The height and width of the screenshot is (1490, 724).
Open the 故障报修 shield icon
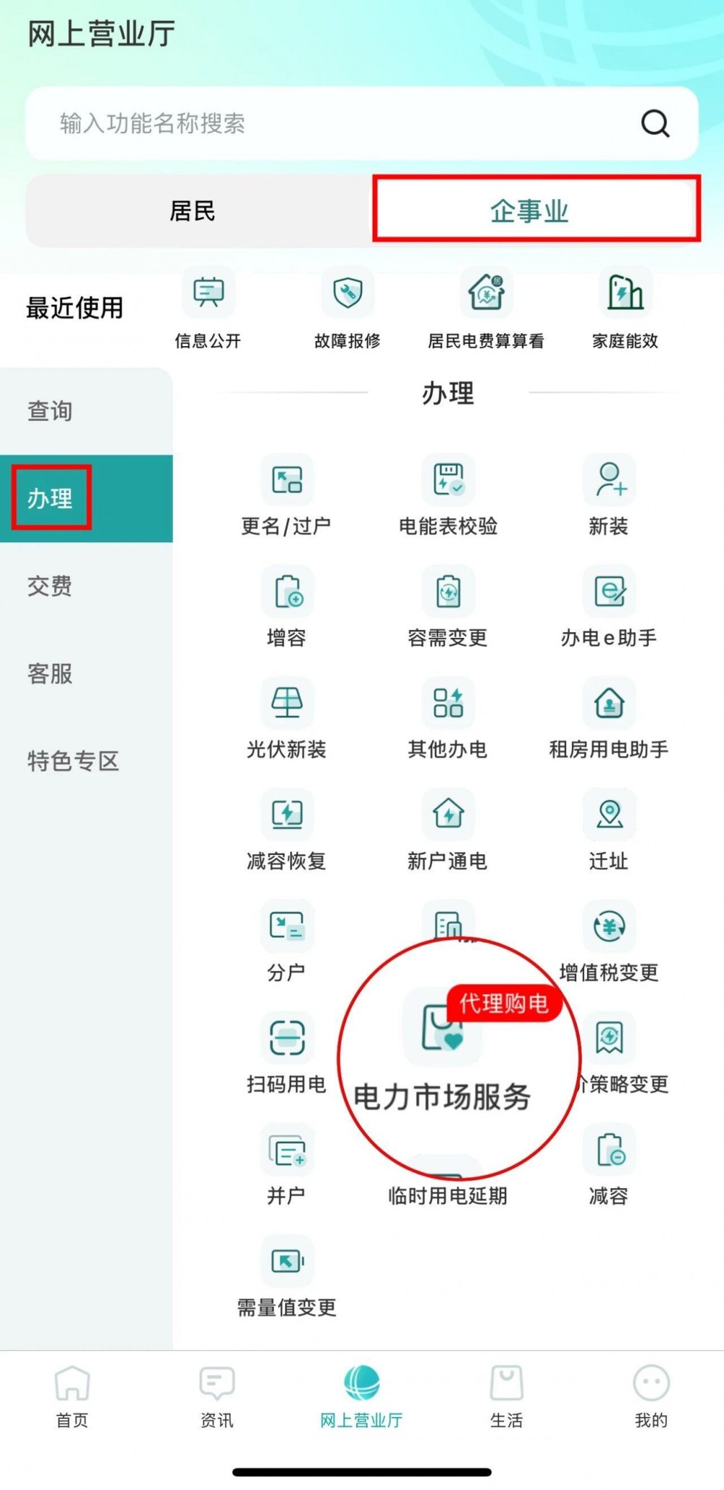348,292
